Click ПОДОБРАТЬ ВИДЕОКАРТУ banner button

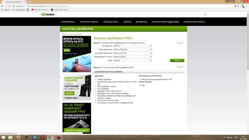[77, 130]
